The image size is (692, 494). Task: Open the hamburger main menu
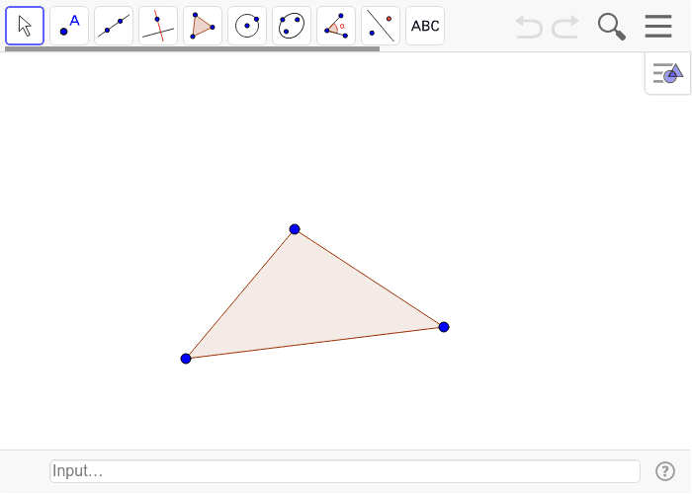tap(658, 26)
